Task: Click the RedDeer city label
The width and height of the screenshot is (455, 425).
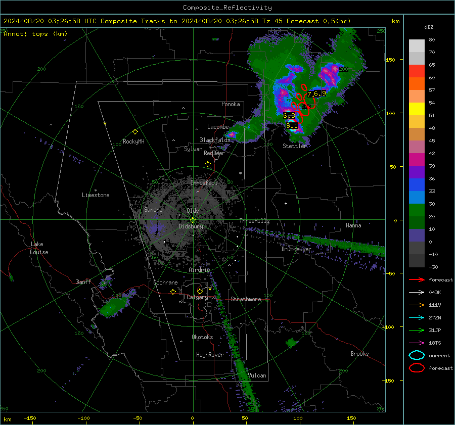Action: pyautogui.click(x=214, y=153)
